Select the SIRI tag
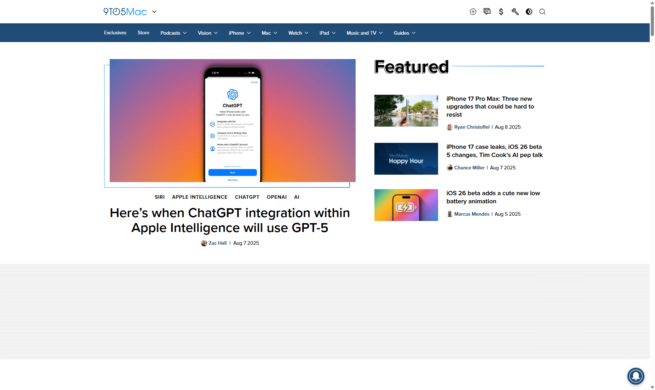 click(160, 197)
